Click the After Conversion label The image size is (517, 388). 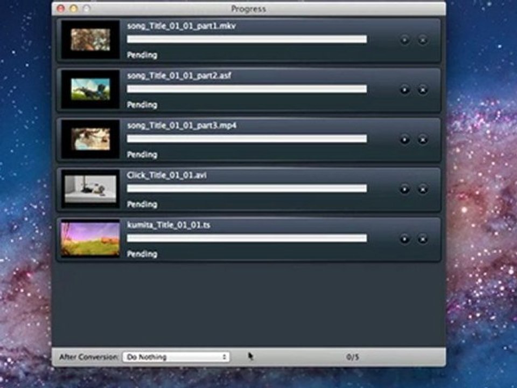pyautogui.click(x=89, y=357)
